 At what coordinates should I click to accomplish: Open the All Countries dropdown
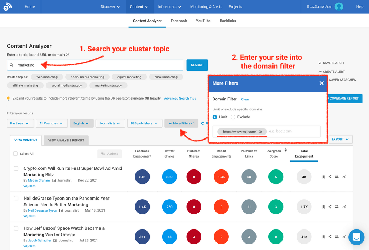tap(51, 123)
